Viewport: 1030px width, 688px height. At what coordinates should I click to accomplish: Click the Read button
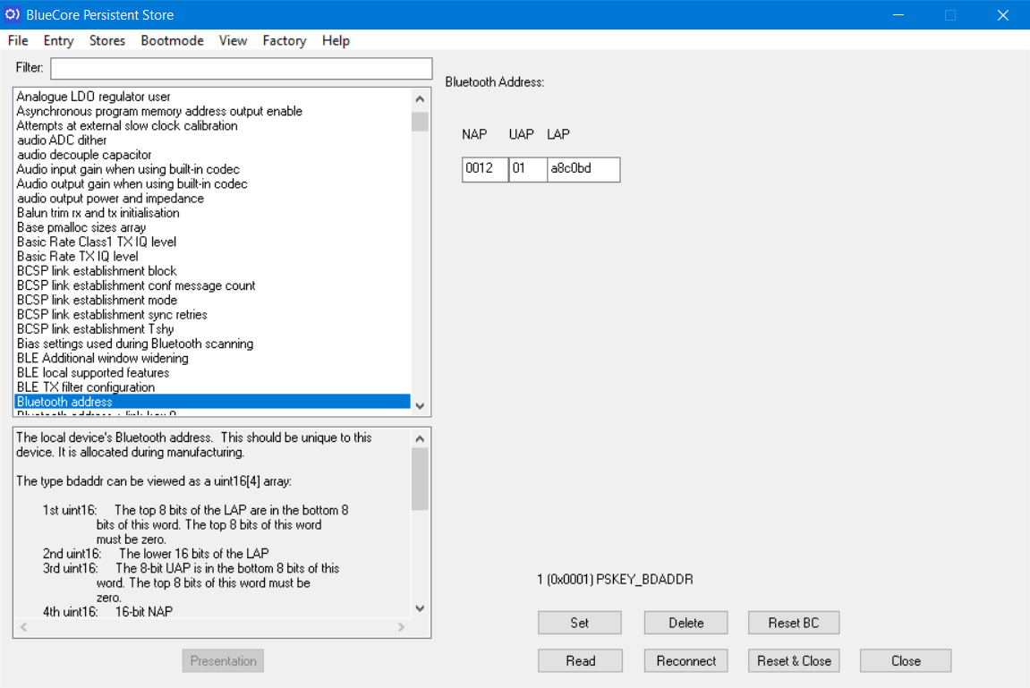[x=580, y=661]
